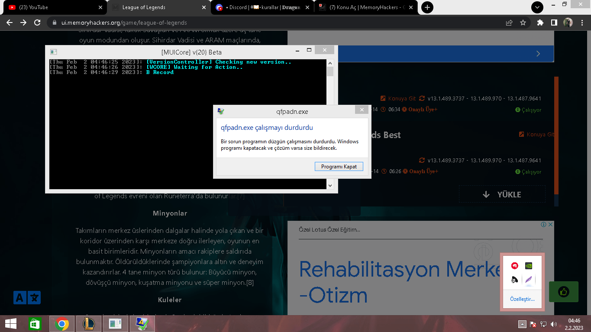The image size is (591, 332).
Task: Reload the MemoryHackers page
Action: (37, 23)
